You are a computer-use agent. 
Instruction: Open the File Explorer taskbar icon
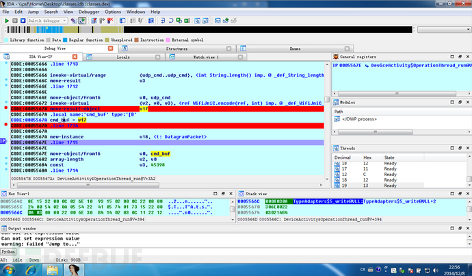point(52,270)
